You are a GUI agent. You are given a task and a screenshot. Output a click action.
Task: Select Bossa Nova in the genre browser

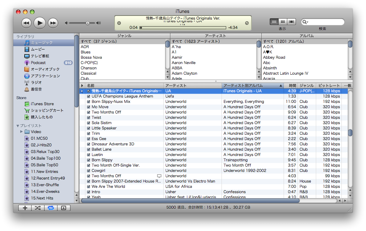(122, 57)
